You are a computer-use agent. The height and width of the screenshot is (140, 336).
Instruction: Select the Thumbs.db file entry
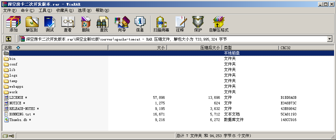(x=19, y=120)
